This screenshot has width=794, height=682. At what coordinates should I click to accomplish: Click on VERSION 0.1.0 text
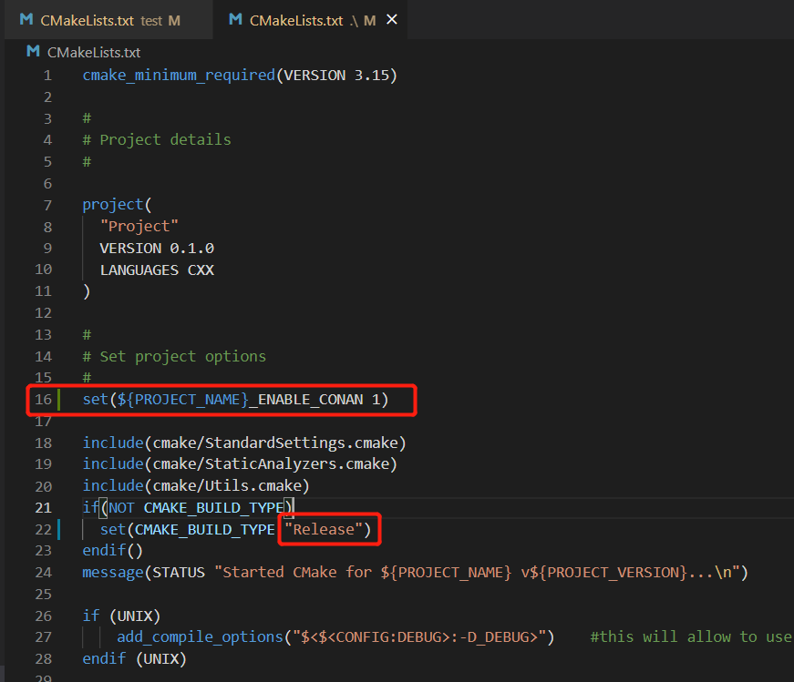[157, 249]
